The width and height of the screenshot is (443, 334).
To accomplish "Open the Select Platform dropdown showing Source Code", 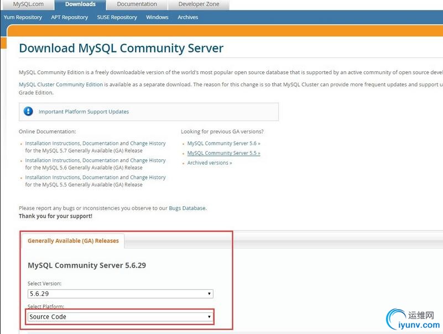I will [x=121, y=317].
